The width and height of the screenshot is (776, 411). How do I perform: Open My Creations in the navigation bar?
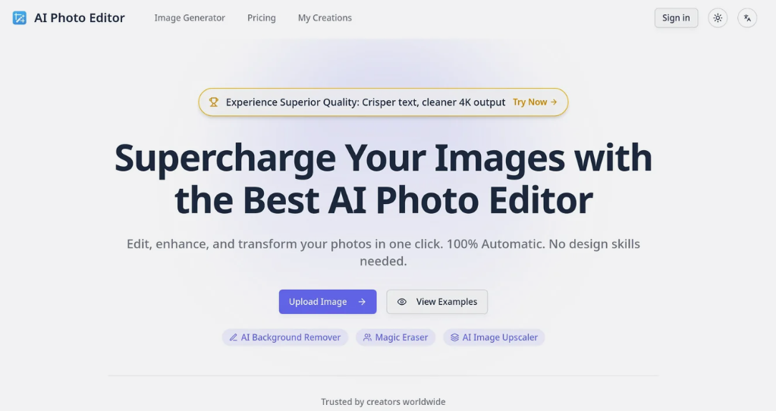(x=325, y=18)
